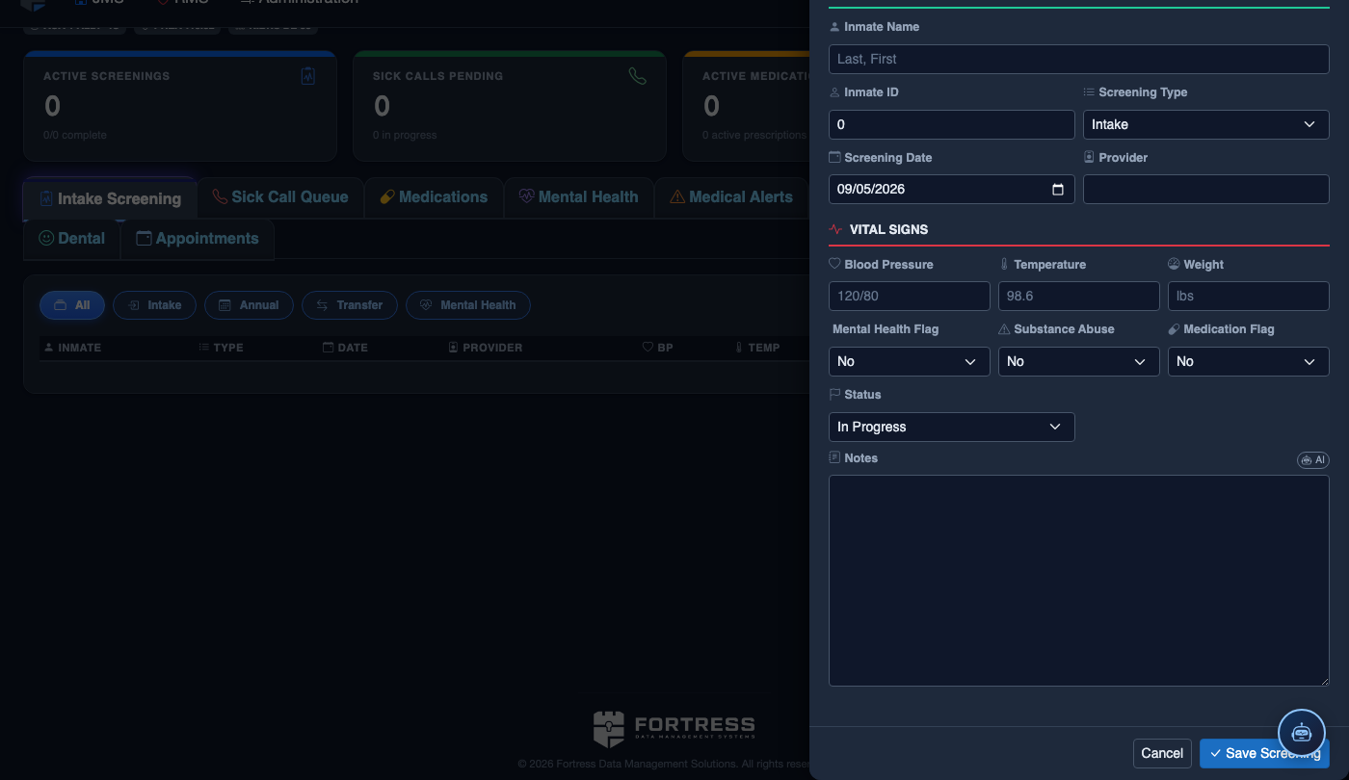Expand the Substance Abuse dropdown
The height and width of the screenshot is (780, 1349).
tap(1078, 361)
